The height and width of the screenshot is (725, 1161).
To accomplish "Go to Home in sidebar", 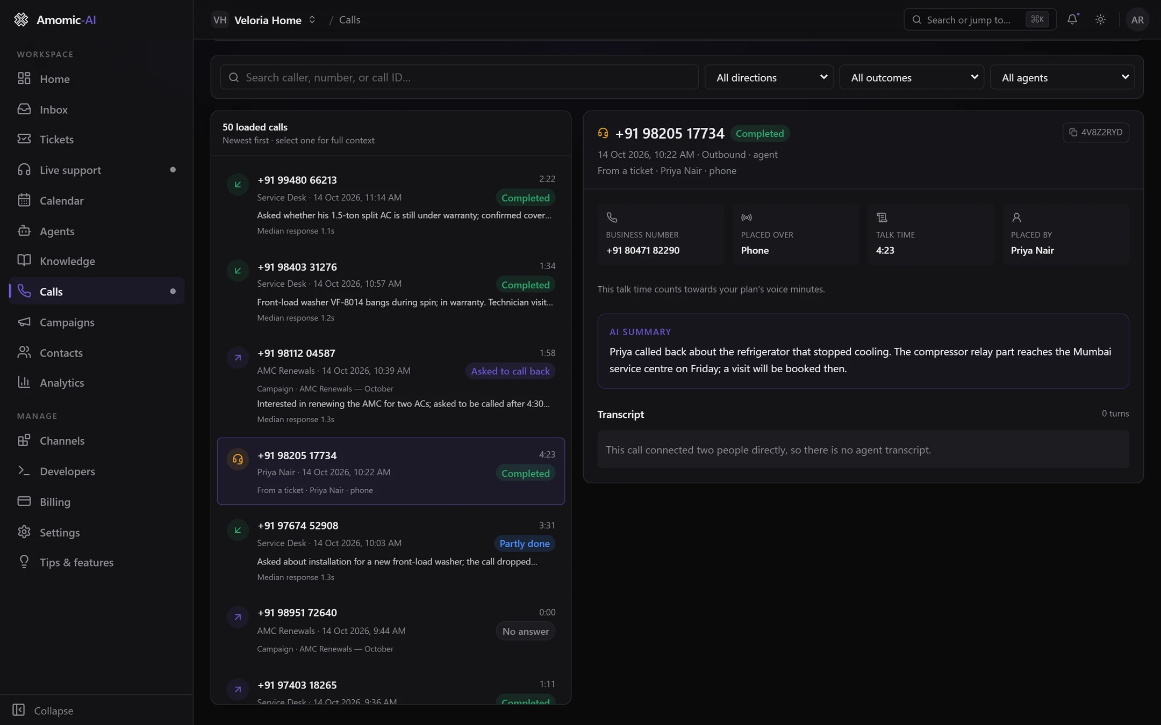I will [97, 79].
